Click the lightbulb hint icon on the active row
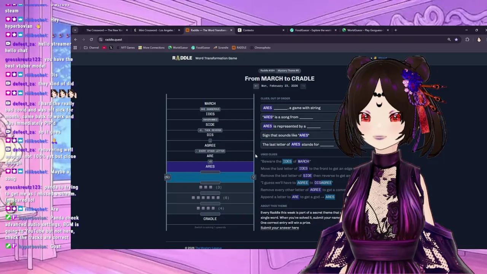The width and height of the screenshot is (487, 274). (253, 177)
